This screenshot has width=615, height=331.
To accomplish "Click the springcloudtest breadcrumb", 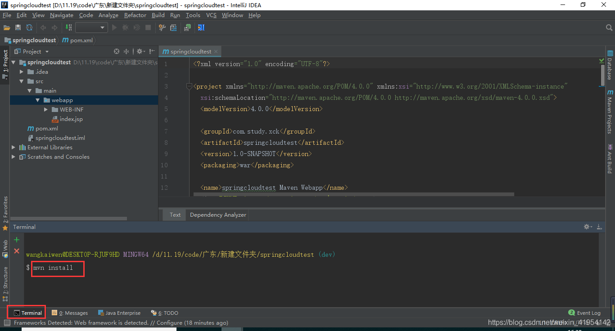I will tap(30, 40).
